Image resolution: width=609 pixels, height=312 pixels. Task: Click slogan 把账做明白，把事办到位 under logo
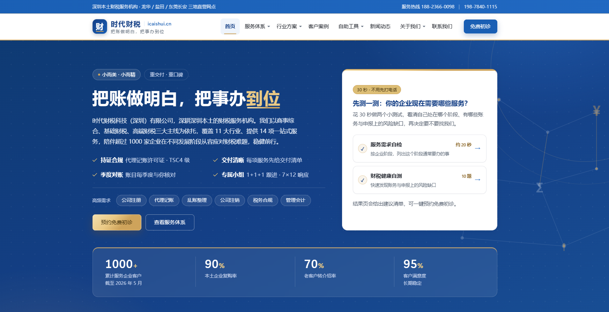tap(137, 32)
